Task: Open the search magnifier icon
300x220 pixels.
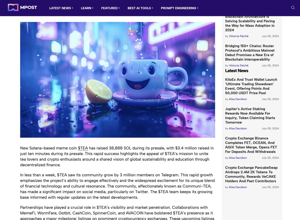Action: [x=293, y=8]
